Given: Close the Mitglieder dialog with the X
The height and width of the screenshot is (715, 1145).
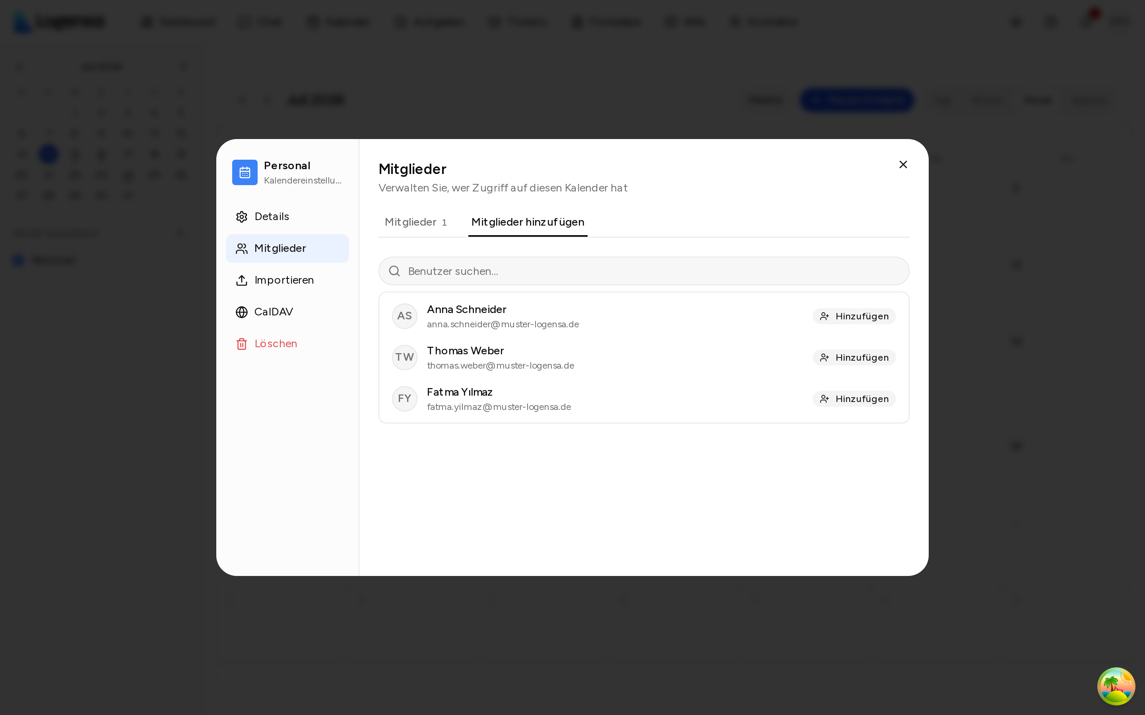Looking at the screenshot, I should pos(903,164).
